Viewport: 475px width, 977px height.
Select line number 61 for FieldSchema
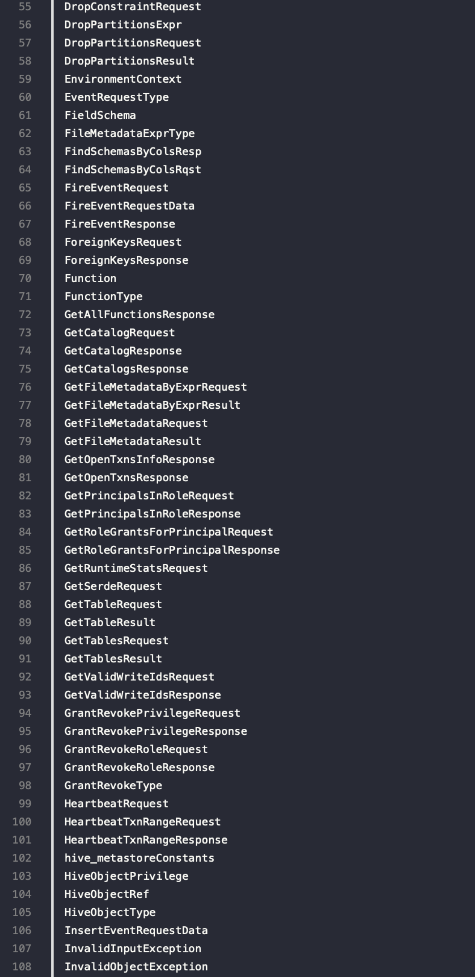[25, 115]
